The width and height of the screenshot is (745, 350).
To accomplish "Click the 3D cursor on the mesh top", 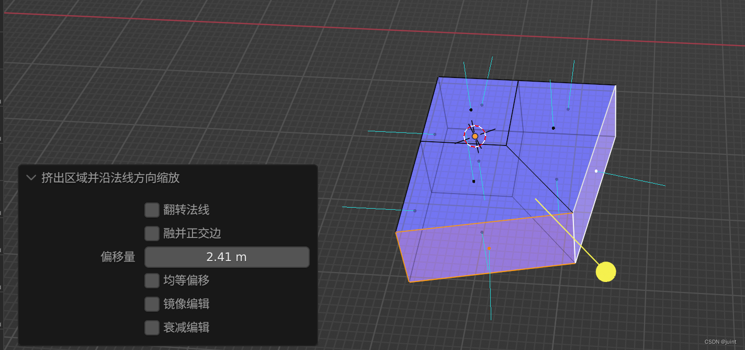I will pos(475,136).
